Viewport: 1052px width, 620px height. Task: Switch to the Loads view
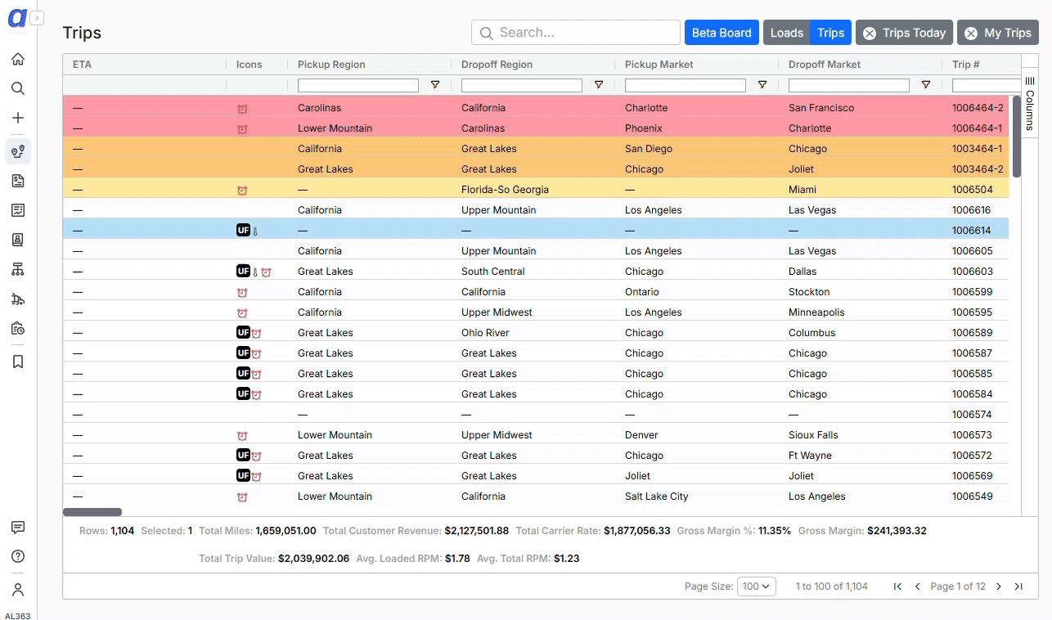[786, 33]
